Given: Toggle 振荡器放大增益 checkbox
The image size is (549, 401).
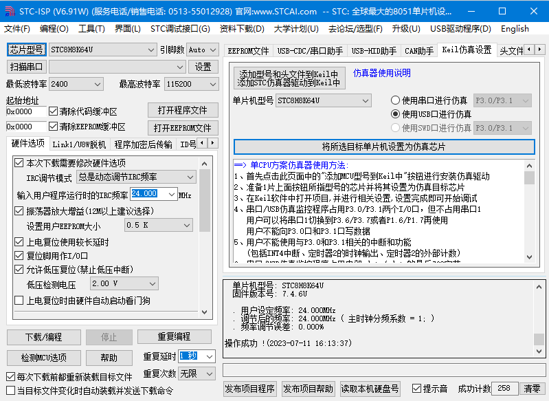Looking at the screenshot, I should (x=19, y=210).
